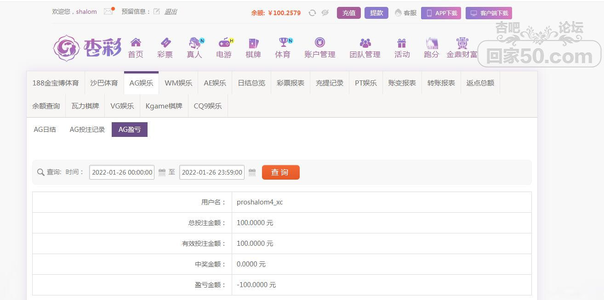The width and height of the screenshot is (604, 300).
Task: Open the mail envelope icon beside shalom
Action: coord(108,11)
